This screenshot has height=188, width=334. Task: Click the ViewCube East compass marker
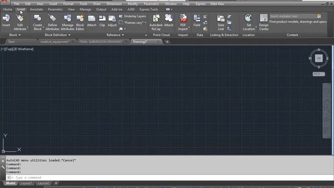click(x=327, y=58)
